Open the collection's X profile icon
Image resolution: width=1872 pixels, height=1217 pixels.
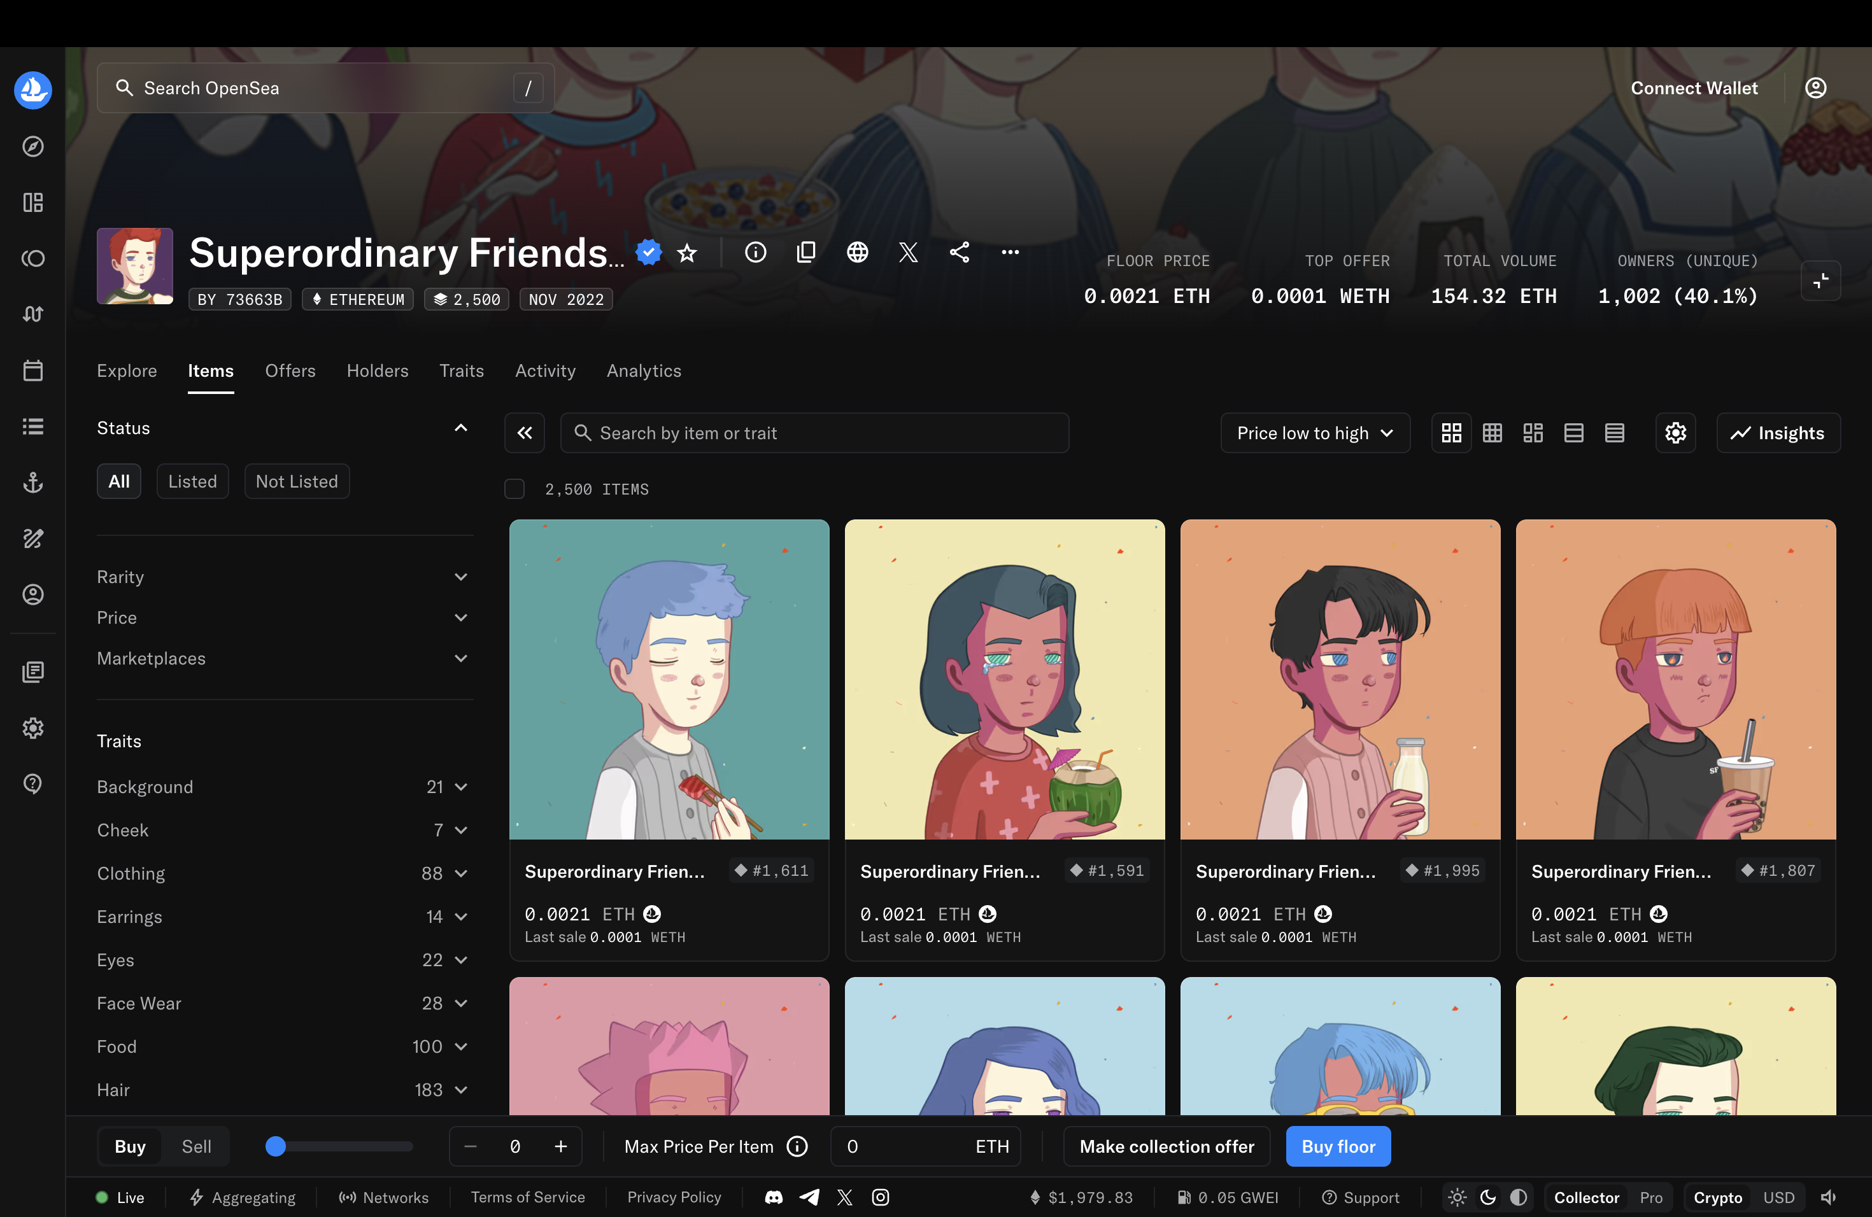[x=909, y=252]
